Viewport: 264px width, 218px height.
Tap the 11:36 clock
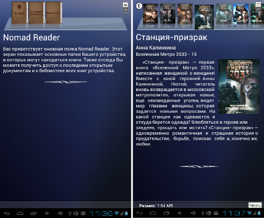pos(101,213)
